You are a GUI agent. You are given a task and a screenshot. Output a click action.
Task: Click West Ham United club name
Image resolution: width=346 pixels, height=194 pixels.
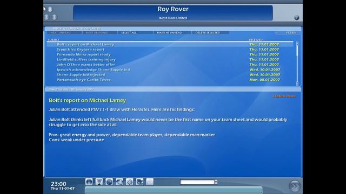tap(173, 18)
